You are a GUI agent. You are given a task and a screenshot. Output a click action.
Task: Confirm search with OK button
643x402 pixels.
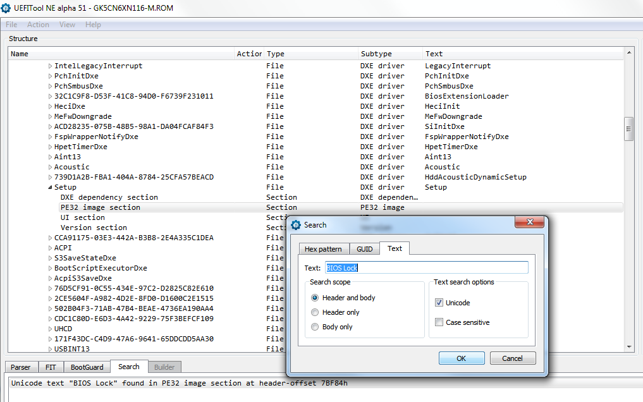click(x=462, y=358)
